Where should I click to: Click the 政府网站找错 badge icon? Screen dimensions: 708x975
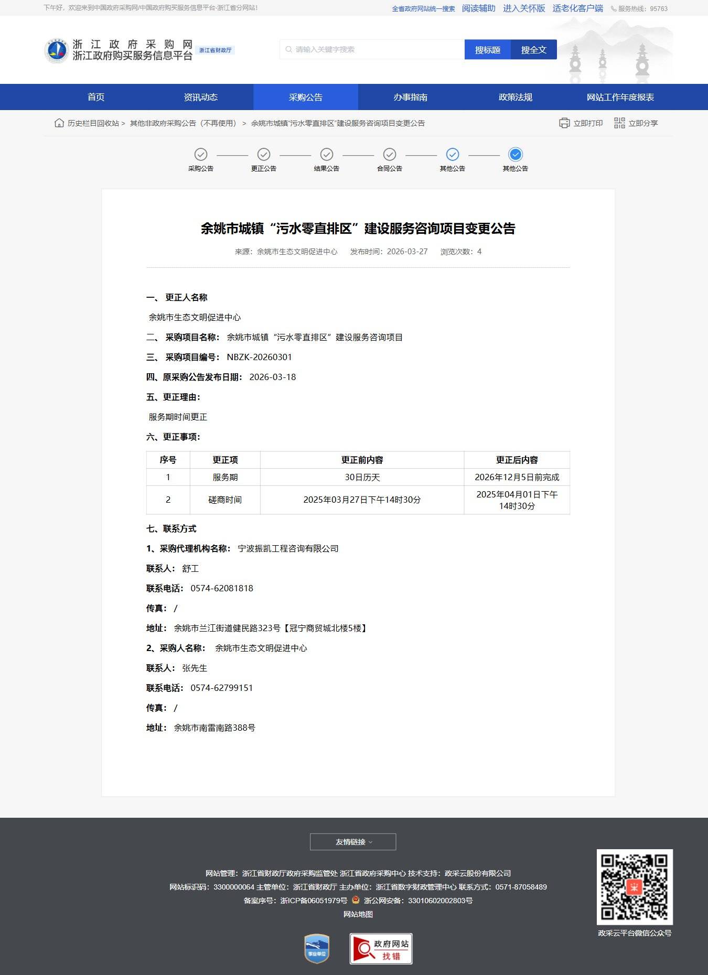click(381, 949)
